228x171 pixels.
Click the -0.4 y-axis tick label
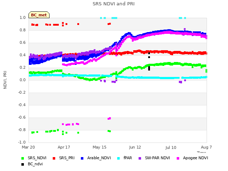[22, 105]
